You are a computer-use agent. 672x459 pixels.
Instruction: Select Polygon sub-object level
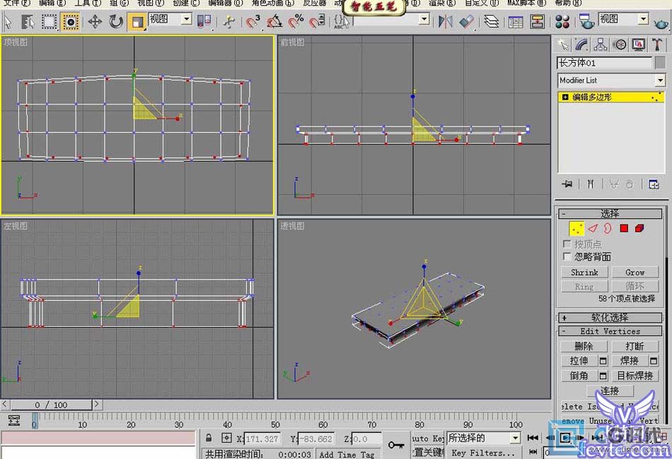click(624, 228)
